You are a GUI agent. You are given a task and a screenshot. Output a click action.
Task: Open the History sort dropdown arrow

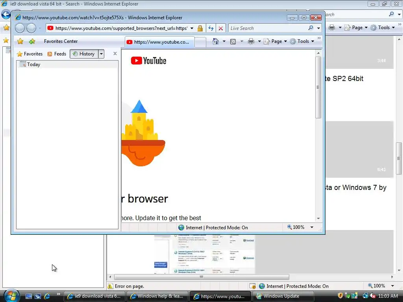coord(101,53)
